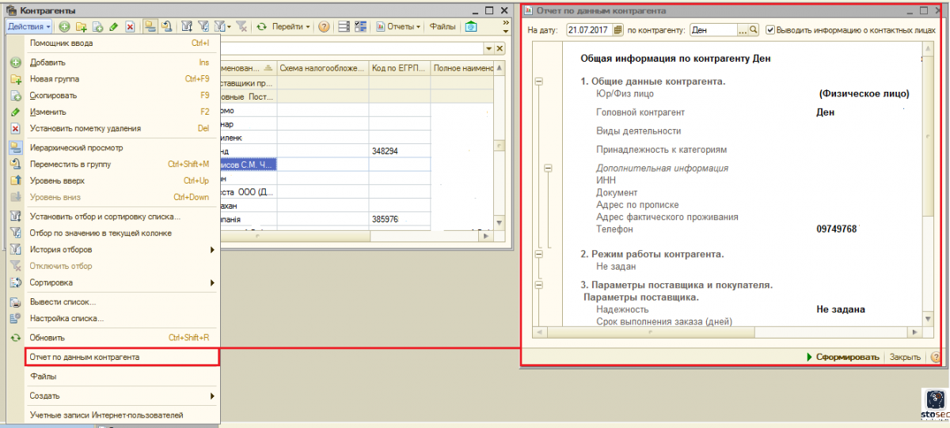Screen dimensions: 950x428
Task: Collapse section '2. Режим работы контрагента'
Action: pyautogui.click(x=539, y=254)
